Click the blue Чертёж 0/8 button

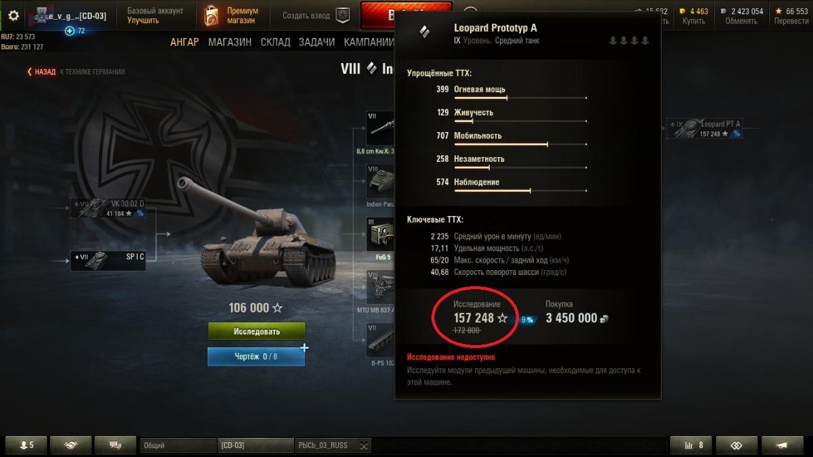[256, 356]
